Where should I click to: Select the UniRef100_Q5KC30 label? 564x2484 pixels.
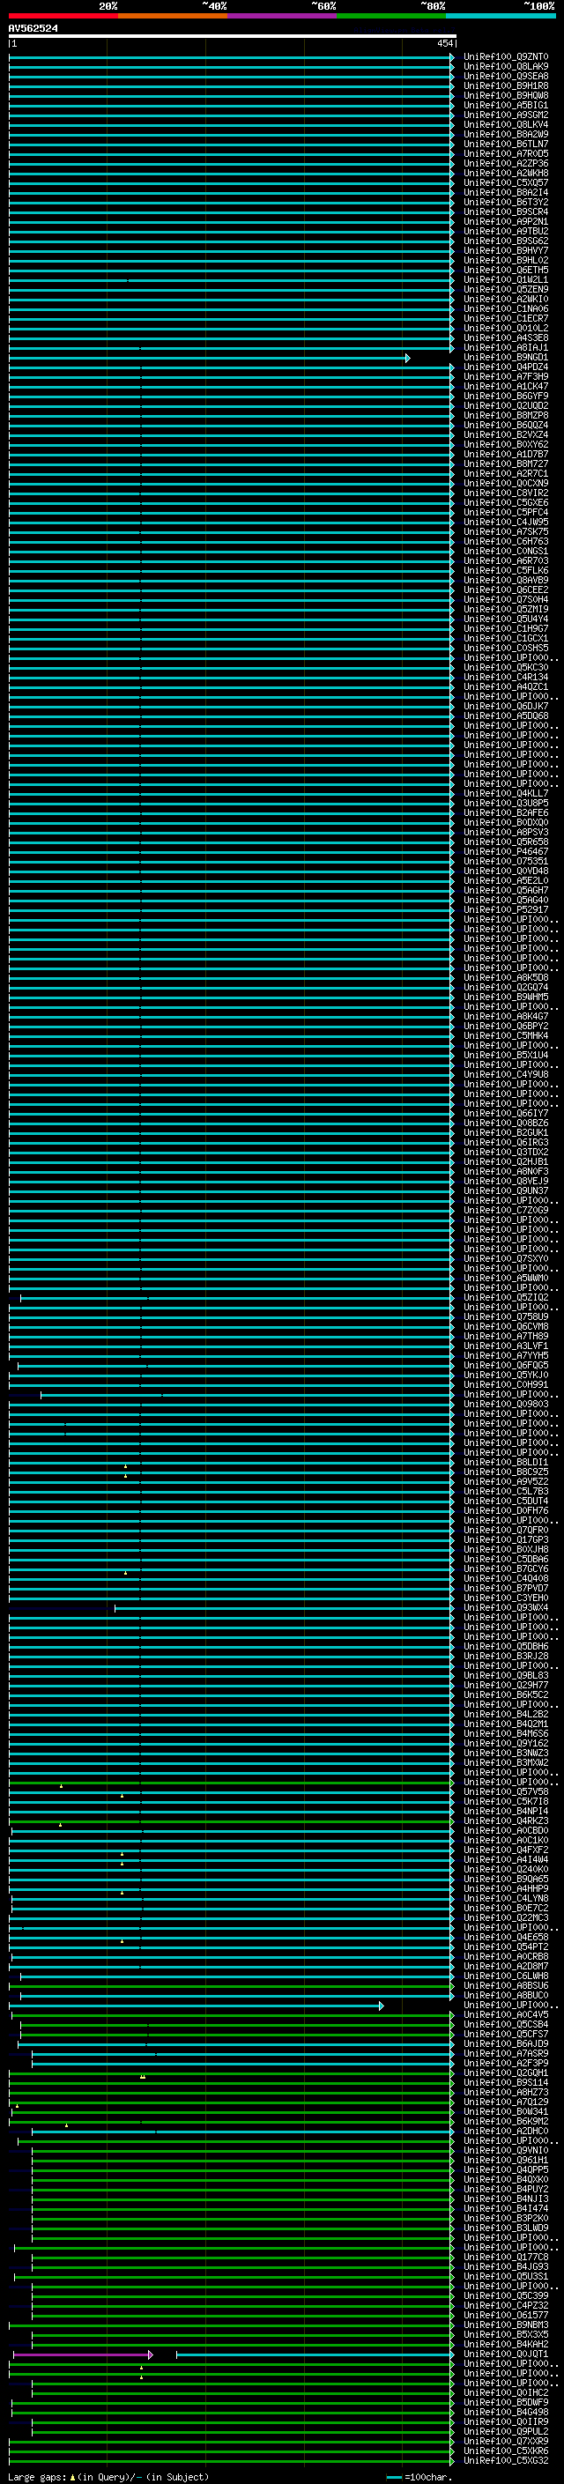pyautogui.click(x=506, y=667)
